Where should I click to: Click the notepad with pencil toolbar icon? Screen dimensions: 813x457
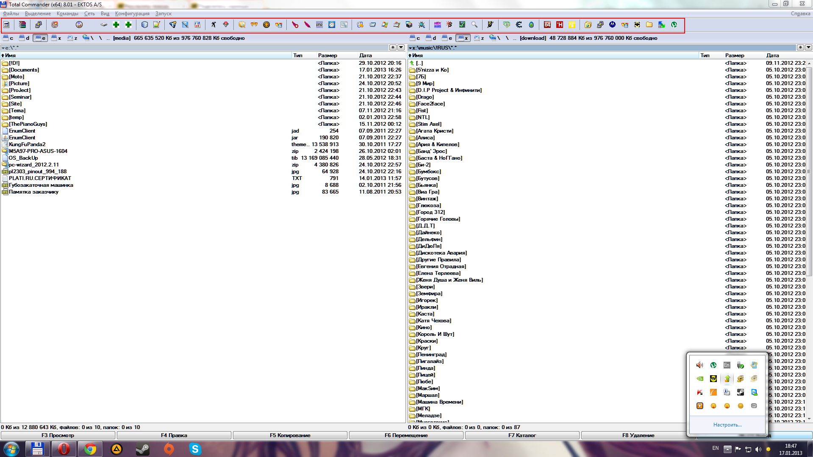(x=157, y=25)
